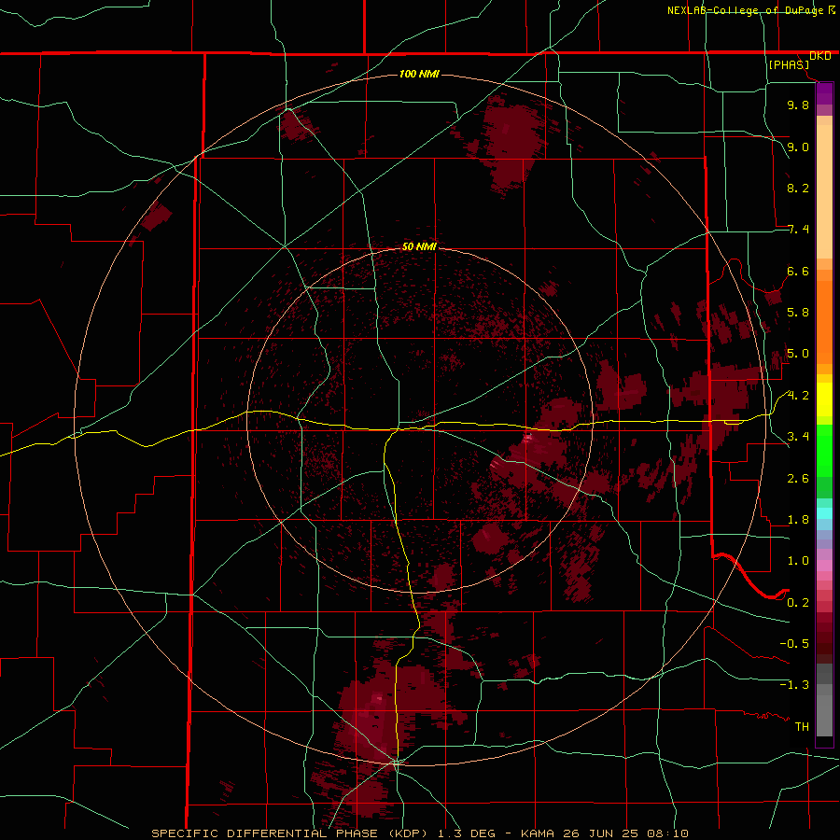Click the [PHAS] legend unit label
This screenshot has width=840, height=840.
[789, 64]
